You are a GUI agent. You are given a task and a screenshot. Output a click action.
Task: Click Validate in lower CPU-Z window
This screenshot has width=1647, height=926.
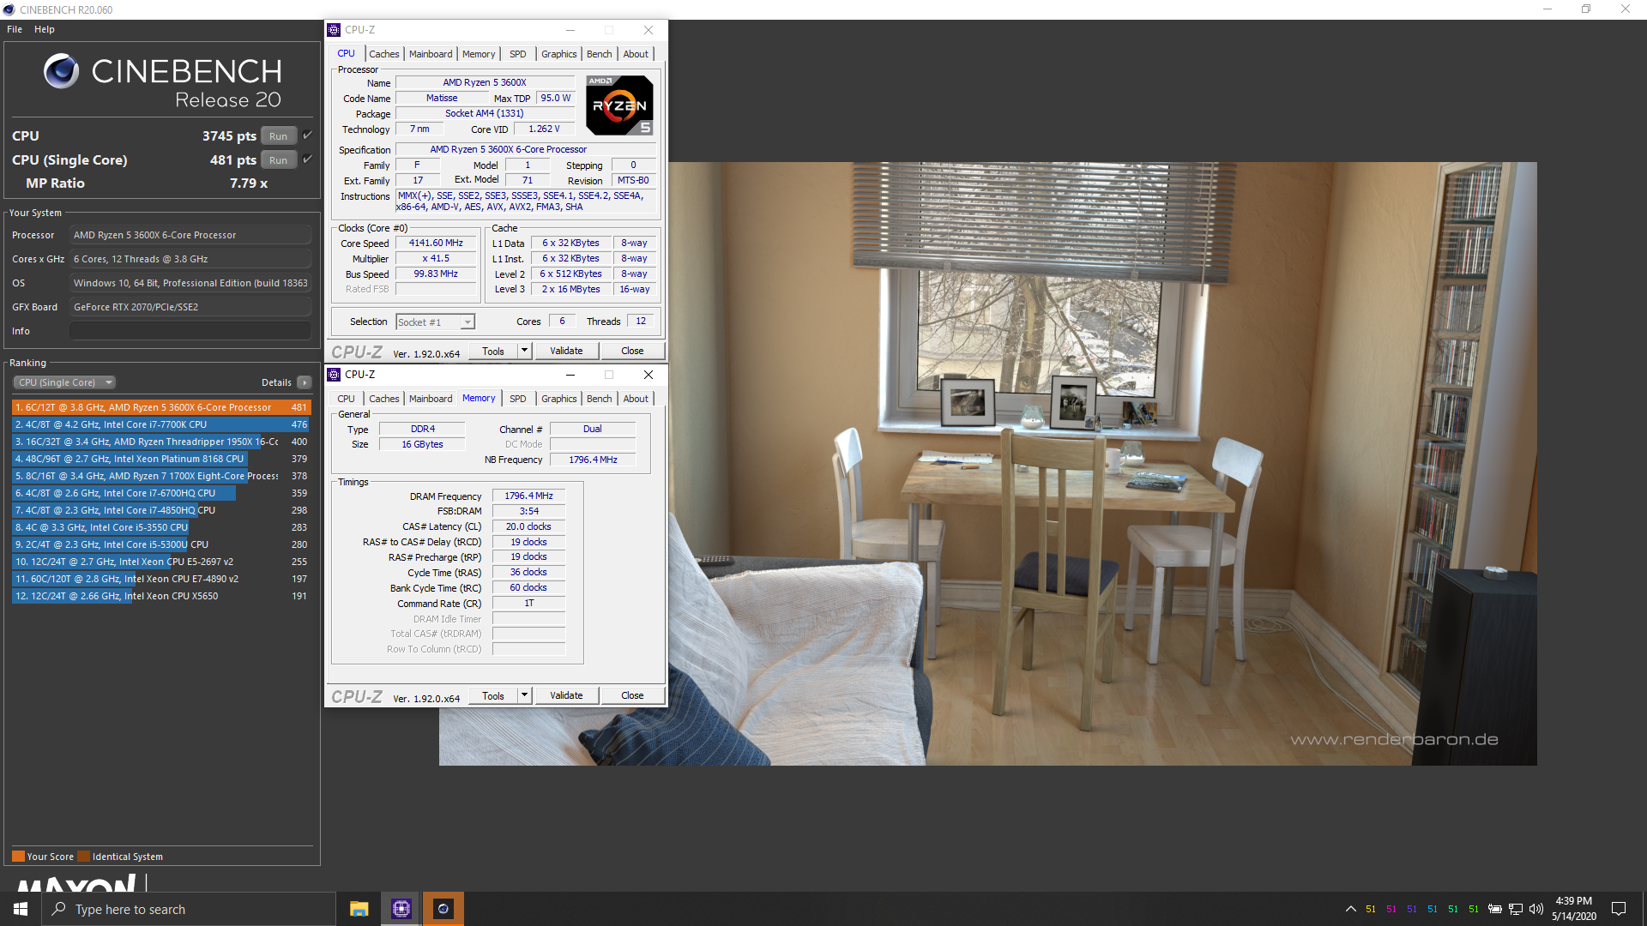[x=566, y=695]
